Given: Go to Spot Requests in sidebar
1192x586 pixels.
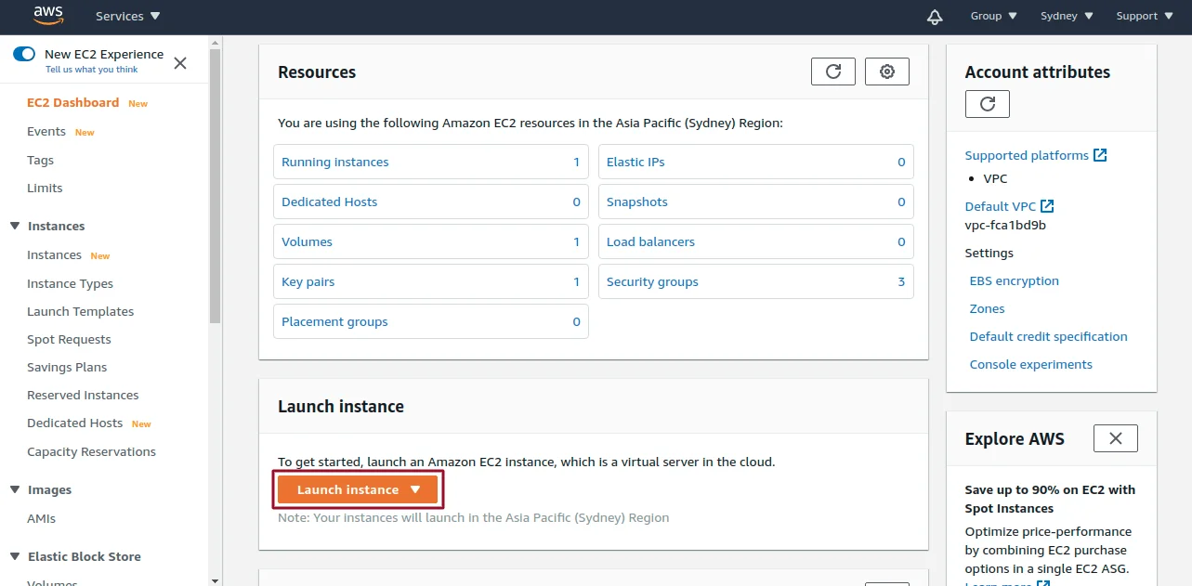Looking at the screenshot, I should (x=69, y=339).
